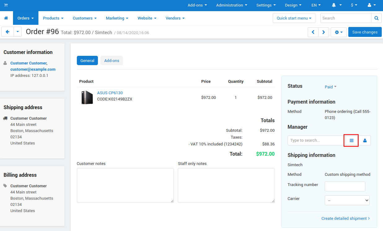
Task: Go back using the left arrow button
Action: 8,32
